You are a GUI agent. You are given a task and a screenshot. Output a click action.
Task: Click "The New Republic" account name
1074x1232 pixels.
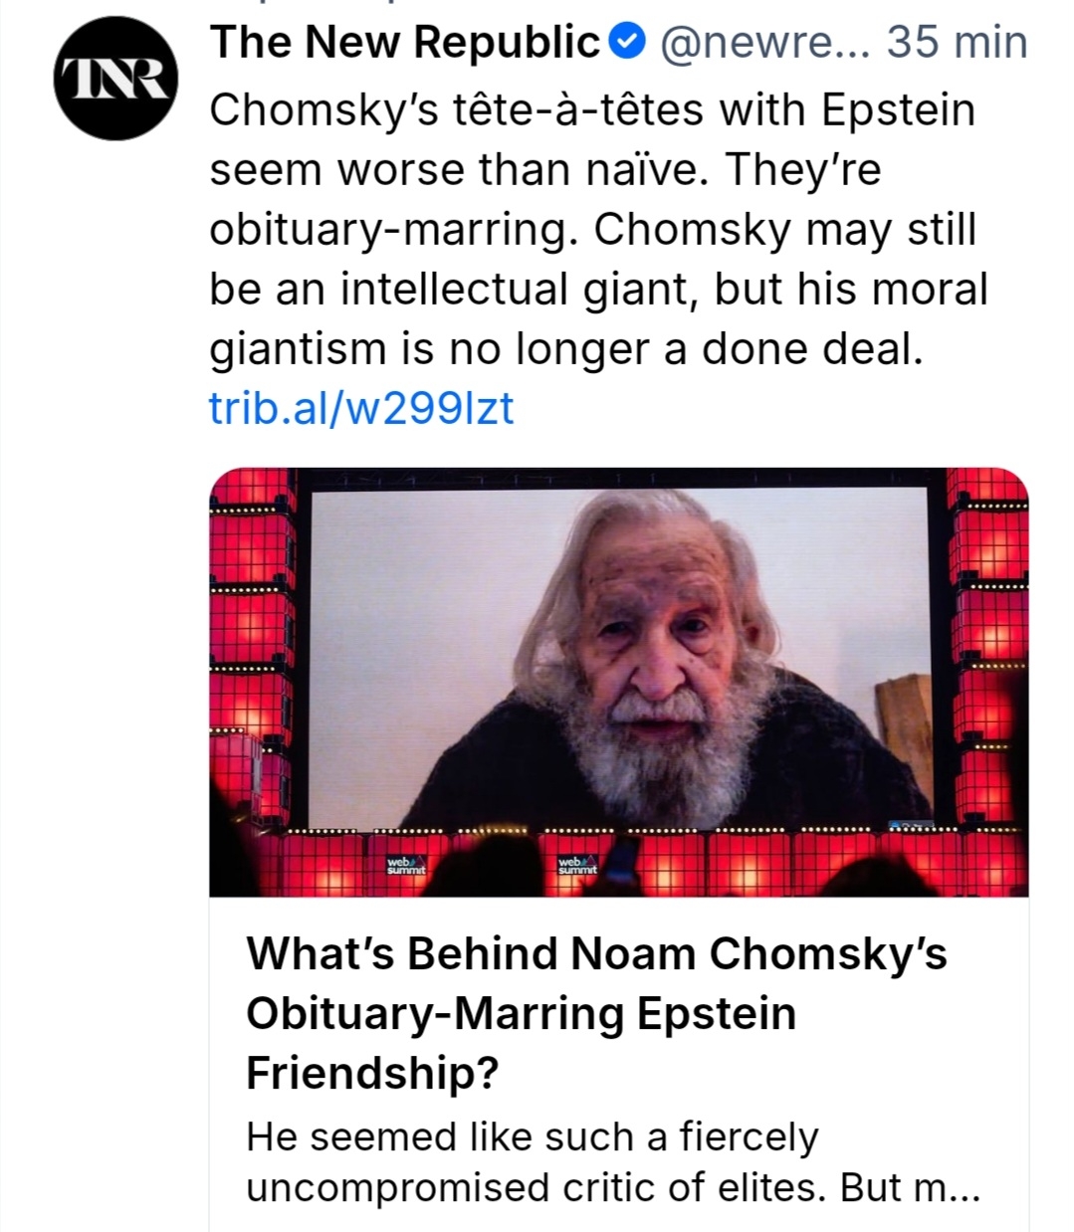[x=404, y=42]
